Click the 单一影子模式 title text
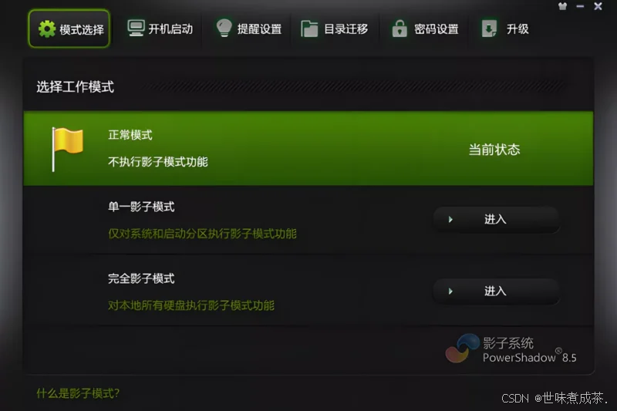The width and height of the screenshot is (617, 411). coord(141,207)
